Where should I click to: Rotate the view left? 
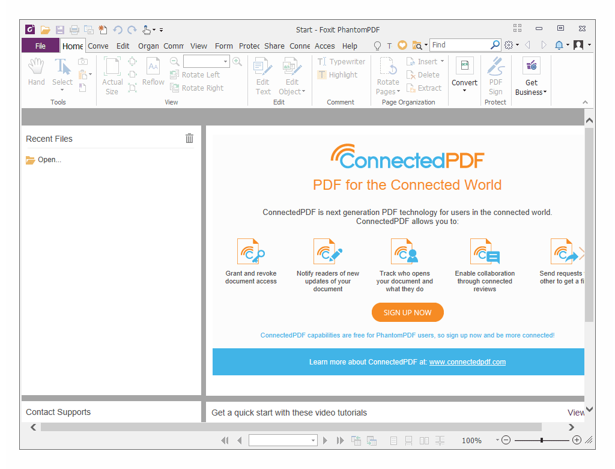tap(195, 75)
